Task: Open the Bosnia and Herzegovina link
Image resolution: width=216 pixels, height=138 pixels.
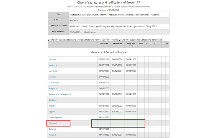Action: coord(60,94)
